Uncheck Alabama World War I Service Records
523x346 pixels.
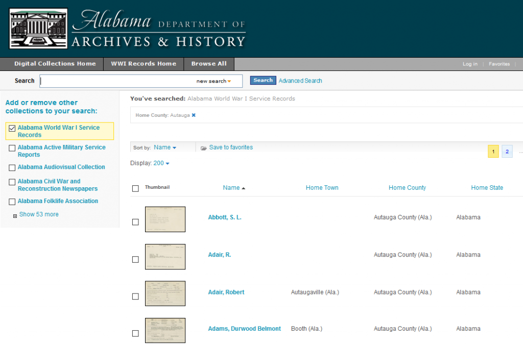click(12, 128)
